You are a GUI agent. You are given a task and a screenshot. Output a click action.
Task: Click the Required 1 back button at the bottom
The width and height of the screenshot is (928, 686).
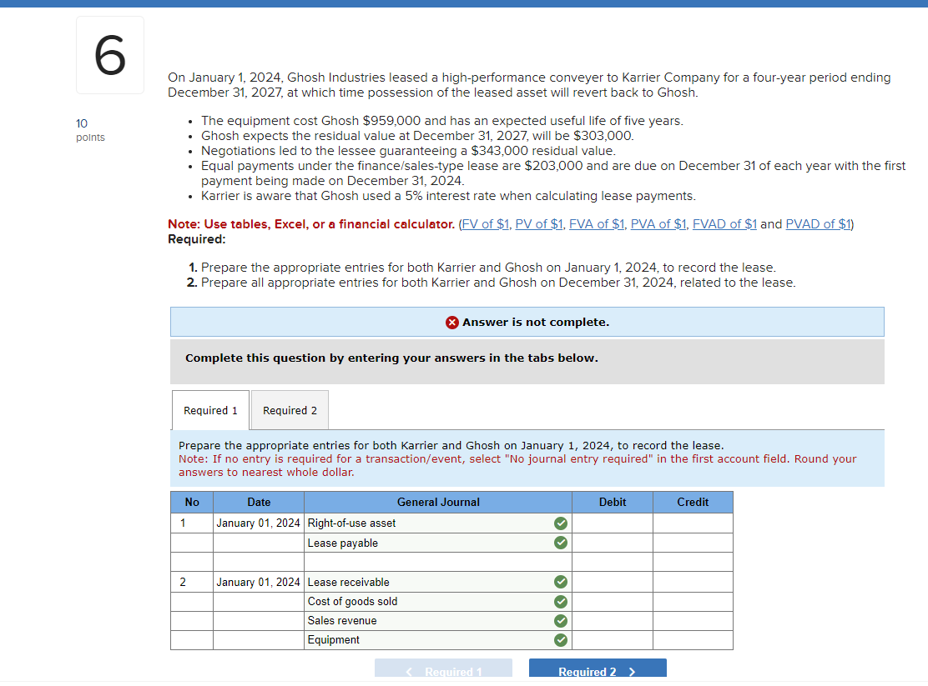(x=443, y=672)
